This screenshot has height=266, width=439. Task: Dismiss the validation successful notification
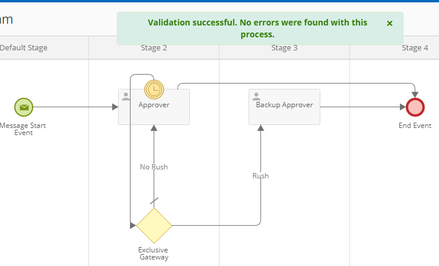390,23
